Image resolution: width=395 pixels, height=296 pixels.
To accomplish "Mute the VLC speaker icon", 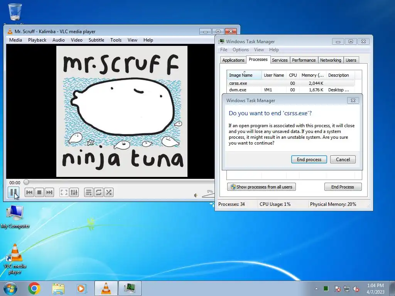I will (196, 195).
